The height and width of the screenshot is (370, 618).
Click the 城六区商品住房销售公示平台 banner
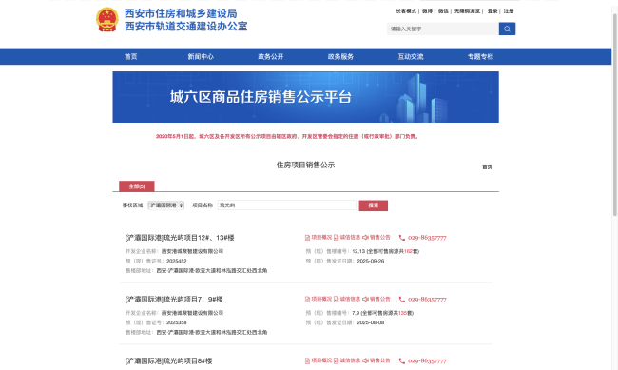[x=306, y=97]
